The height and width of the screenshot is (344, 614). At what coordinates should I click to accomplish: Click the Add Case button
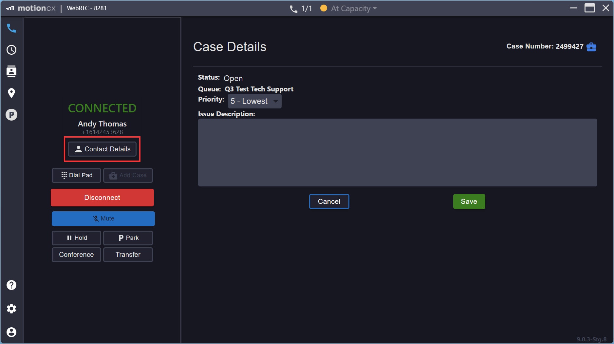(128, 175)
